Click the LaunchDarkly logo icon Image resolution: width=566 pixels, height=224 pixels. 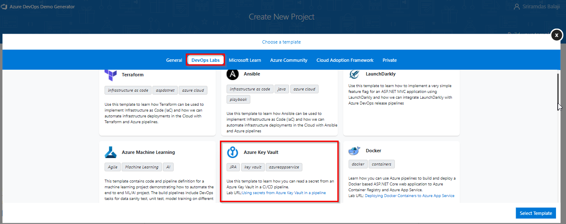[354, 74]
